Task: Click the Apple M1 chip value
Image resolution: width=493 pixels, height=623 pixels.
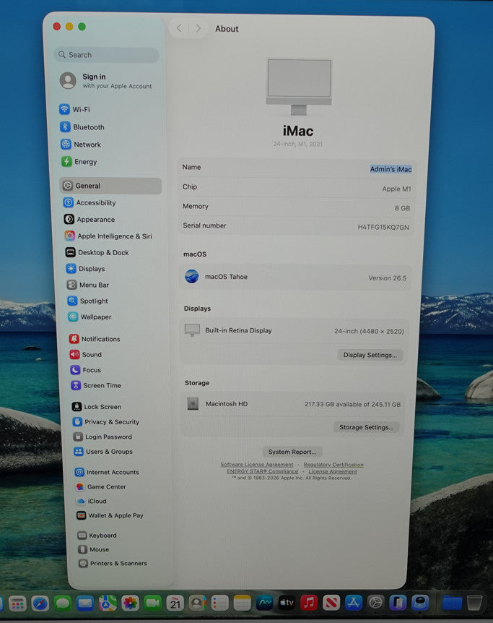Action: point(396,189)
